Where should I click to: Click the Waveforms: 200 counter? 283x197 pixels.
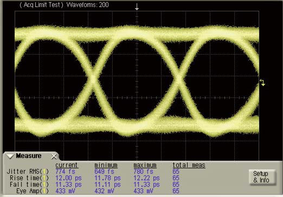coord(88,5)
